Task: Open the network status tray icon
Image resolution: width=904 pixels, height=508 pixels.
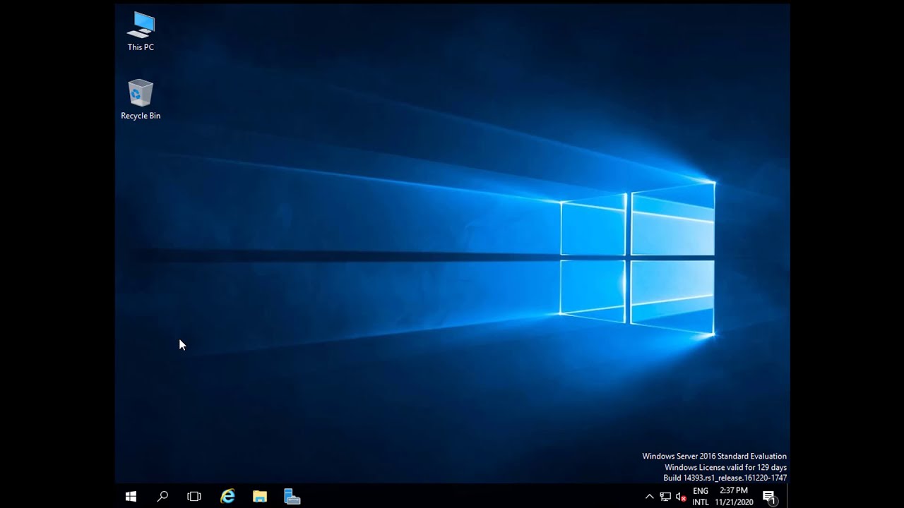Action: [x=665, y=497]
